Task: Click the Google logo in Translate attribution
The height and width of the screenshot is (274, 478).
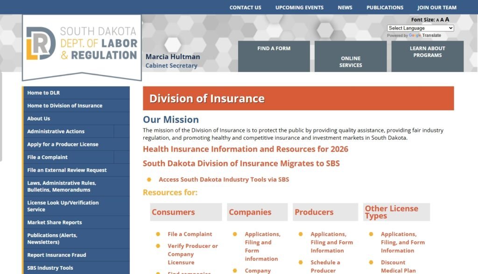Action: [415, 35]
